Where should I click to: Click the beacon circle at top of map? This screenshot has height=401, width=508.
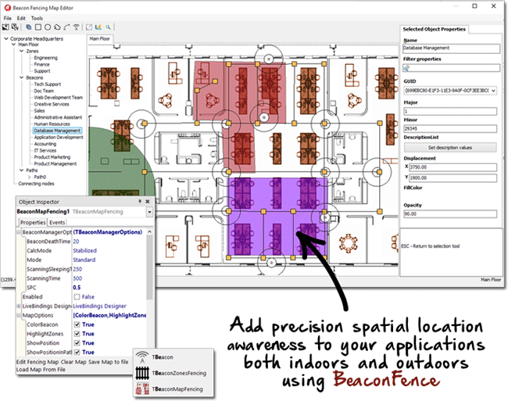pos(269,59)
